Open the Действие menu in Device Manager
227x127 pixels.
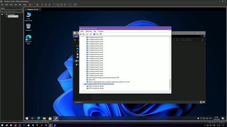89,31
